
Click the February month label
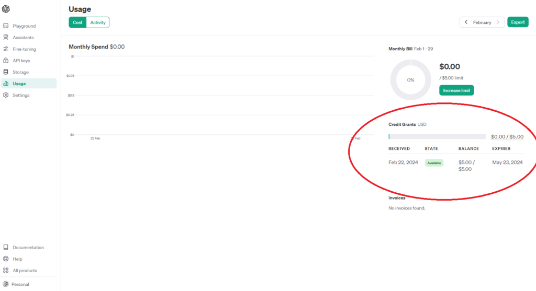click(482, 22)
